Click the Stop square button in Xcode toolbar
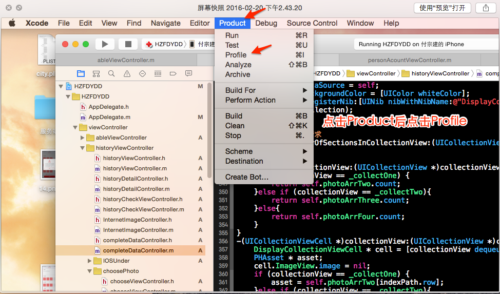Image resolution: width=500 pixels, height=294 pixels. click(128, 44)
